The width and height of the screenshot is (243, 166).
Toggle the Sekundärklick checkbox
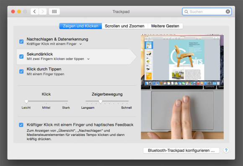click(21, 56)
